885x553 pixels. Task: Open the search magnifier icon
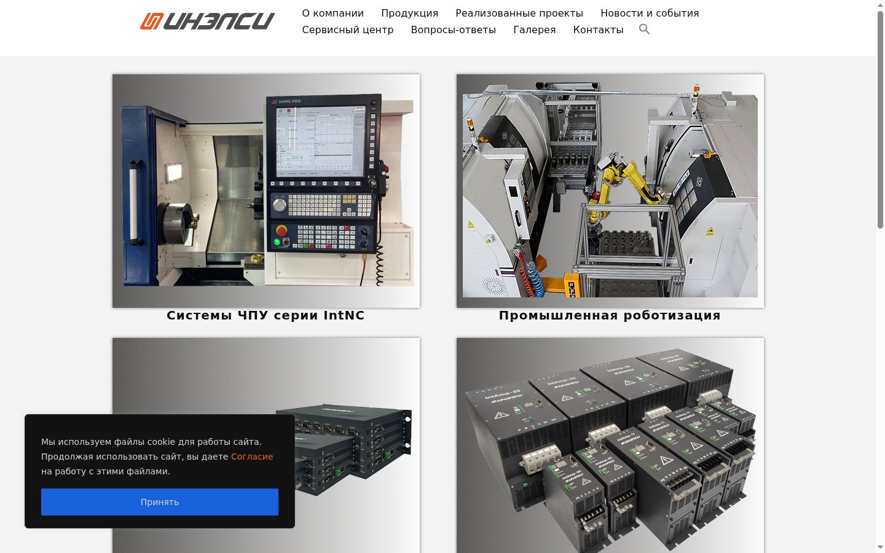[644, 29]
